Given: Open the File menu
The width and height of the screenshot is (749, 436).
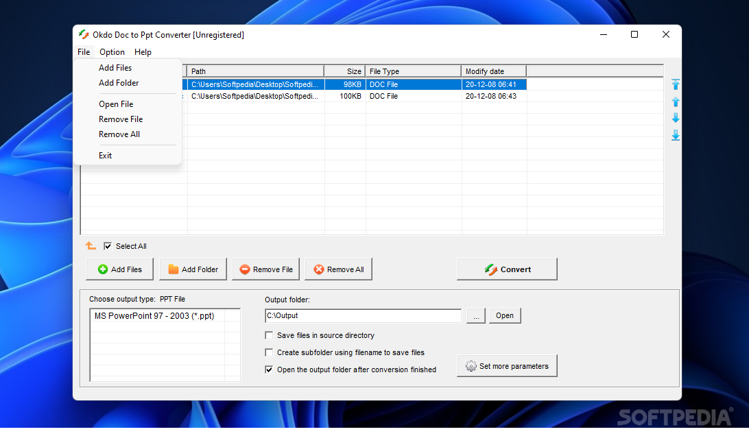Looking at the screenshot, I should (84, 52).
